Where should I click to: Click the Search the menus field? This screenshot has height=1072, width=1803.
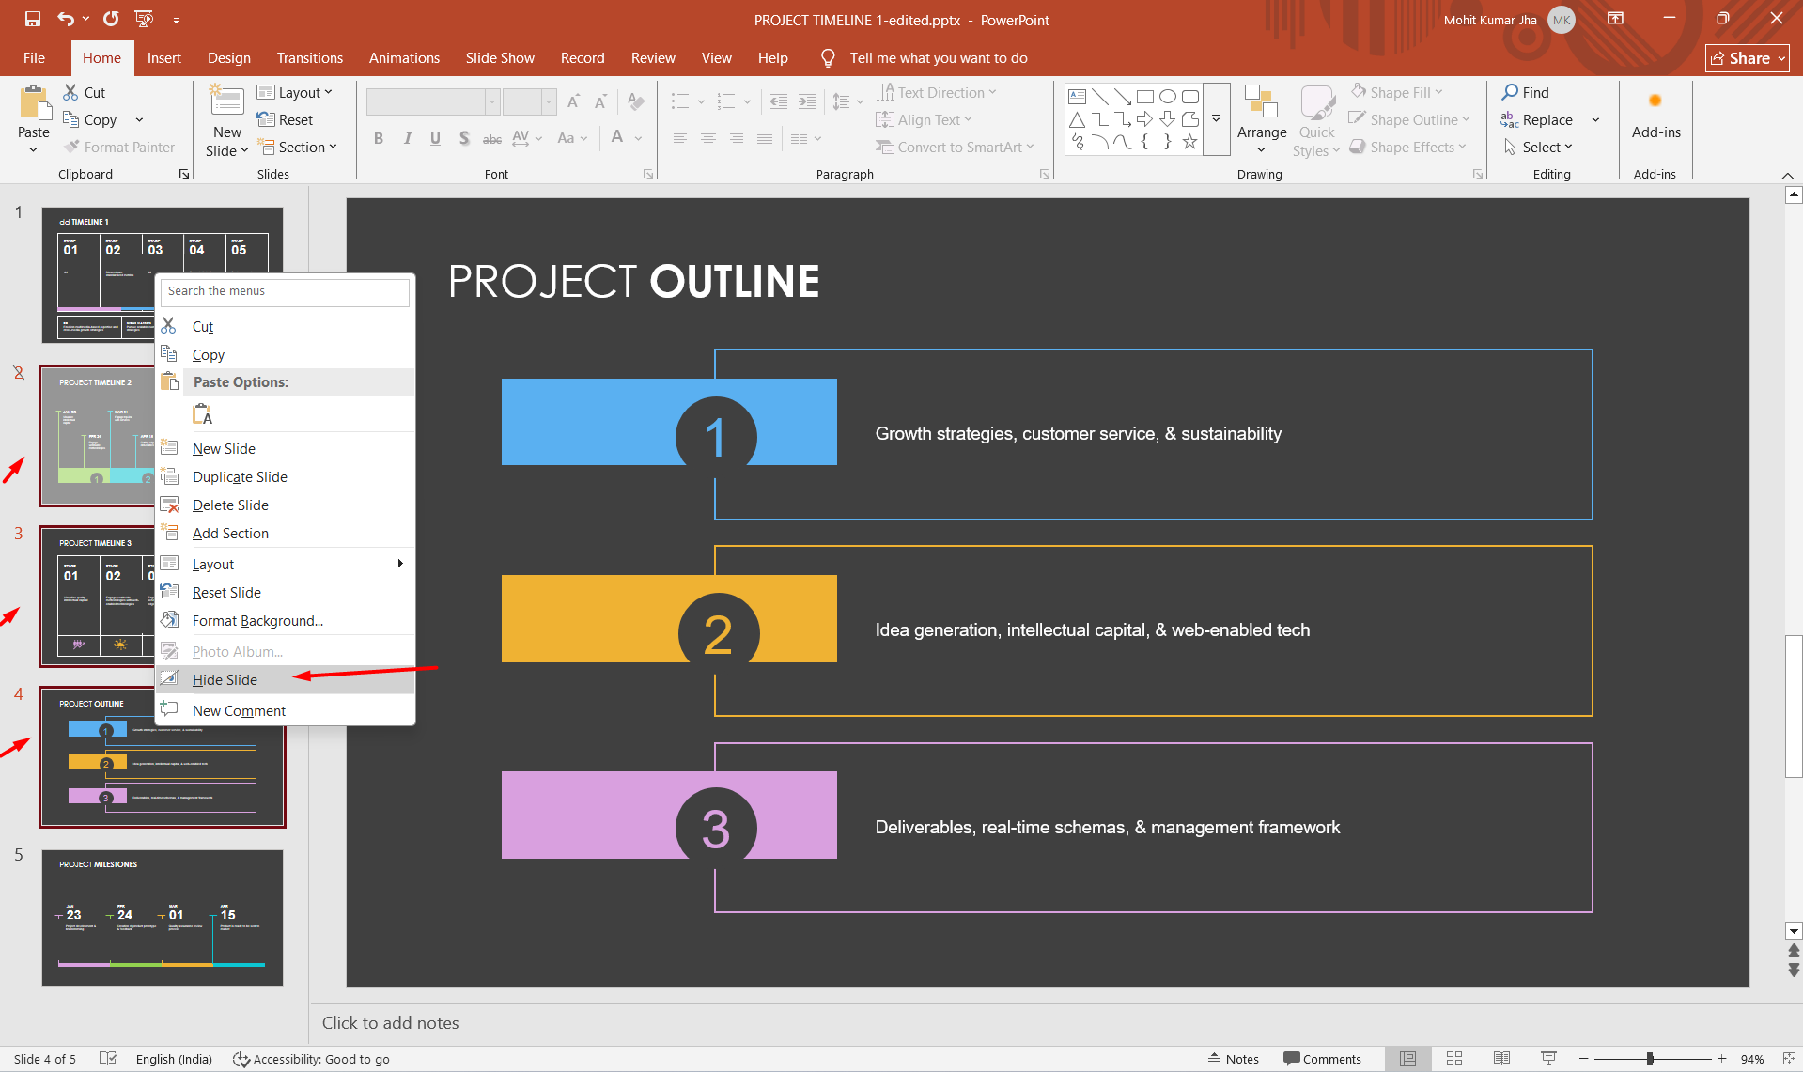[x=286, y=291]
